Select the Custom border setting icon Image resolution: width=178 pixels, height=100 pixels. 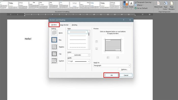tap(54, 61)
